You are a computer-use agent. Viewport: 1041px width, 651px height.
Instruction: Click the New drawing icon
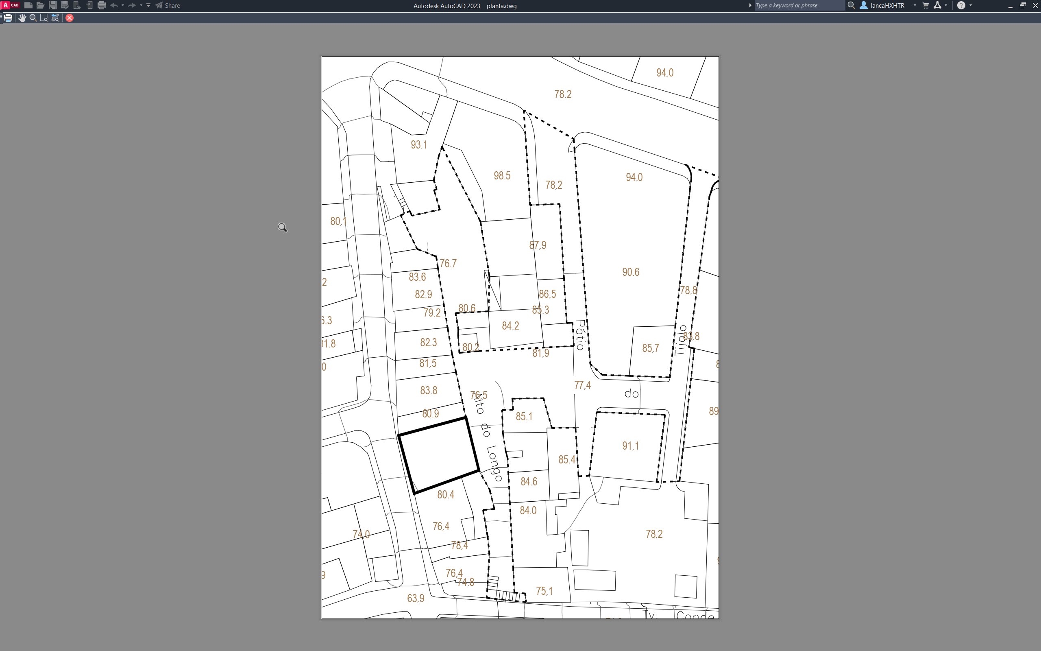click(28, 6)
